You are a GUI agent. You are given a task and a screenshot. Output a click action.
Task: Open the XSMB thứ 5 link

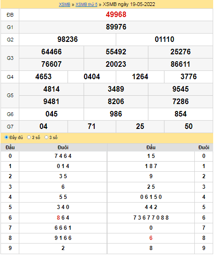click(x=86, y=5)
